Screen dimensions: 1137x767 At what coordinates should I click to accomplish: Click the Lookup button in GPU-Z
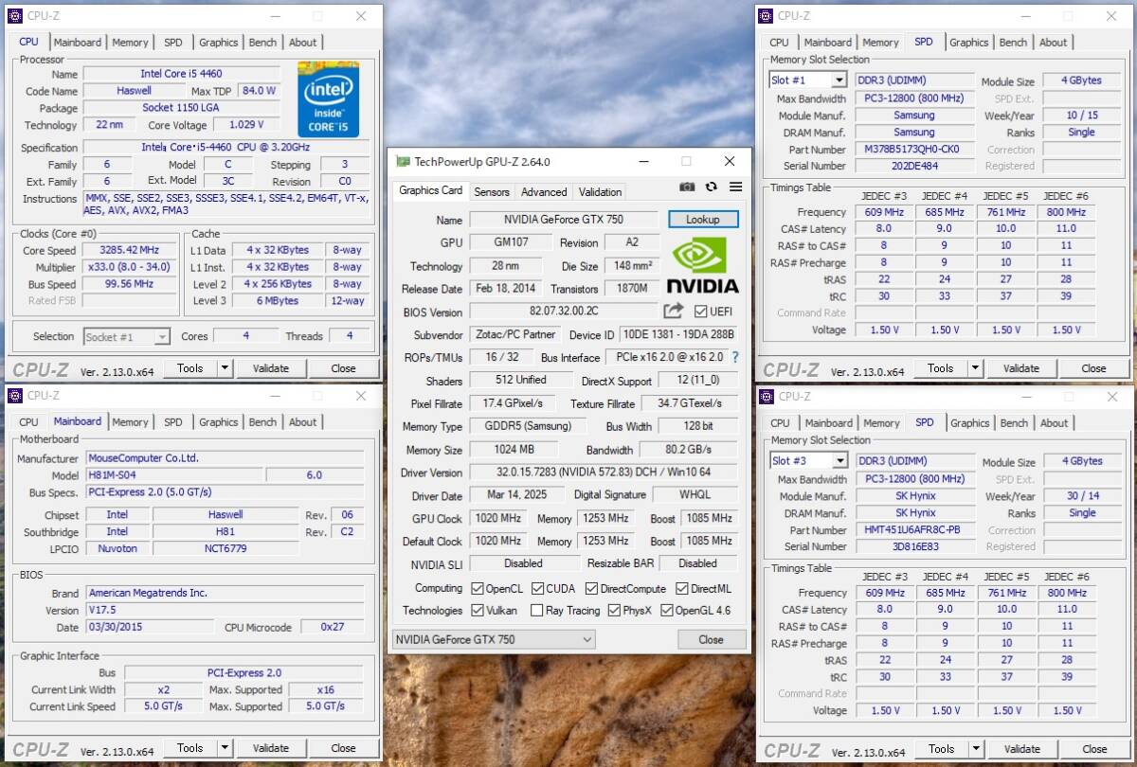coord(703,219)
